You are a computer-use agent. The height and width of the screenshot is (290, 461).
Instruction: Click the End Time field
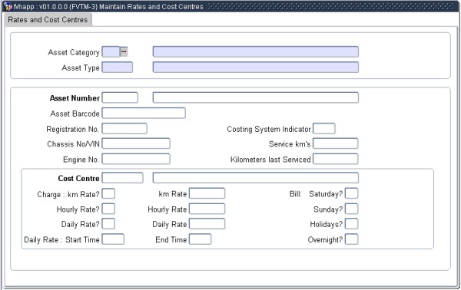[x=201, y=239]
